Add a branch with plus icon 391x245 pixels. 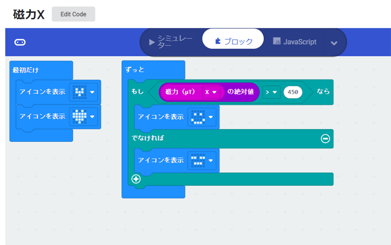136,179
